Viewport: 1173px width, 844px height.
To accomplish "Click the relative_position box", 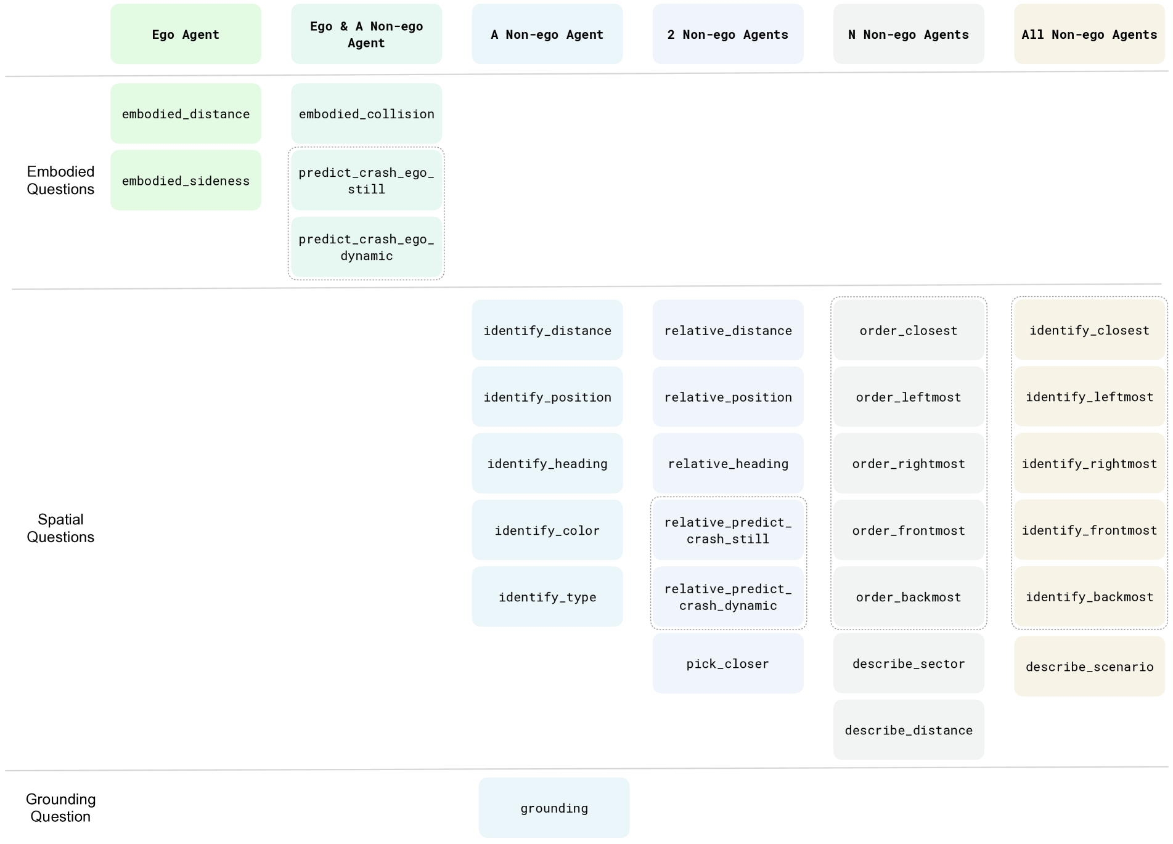I will coord(728,397).
